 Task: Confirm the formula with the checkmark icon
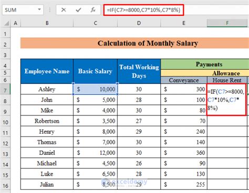tap(78, 10)
